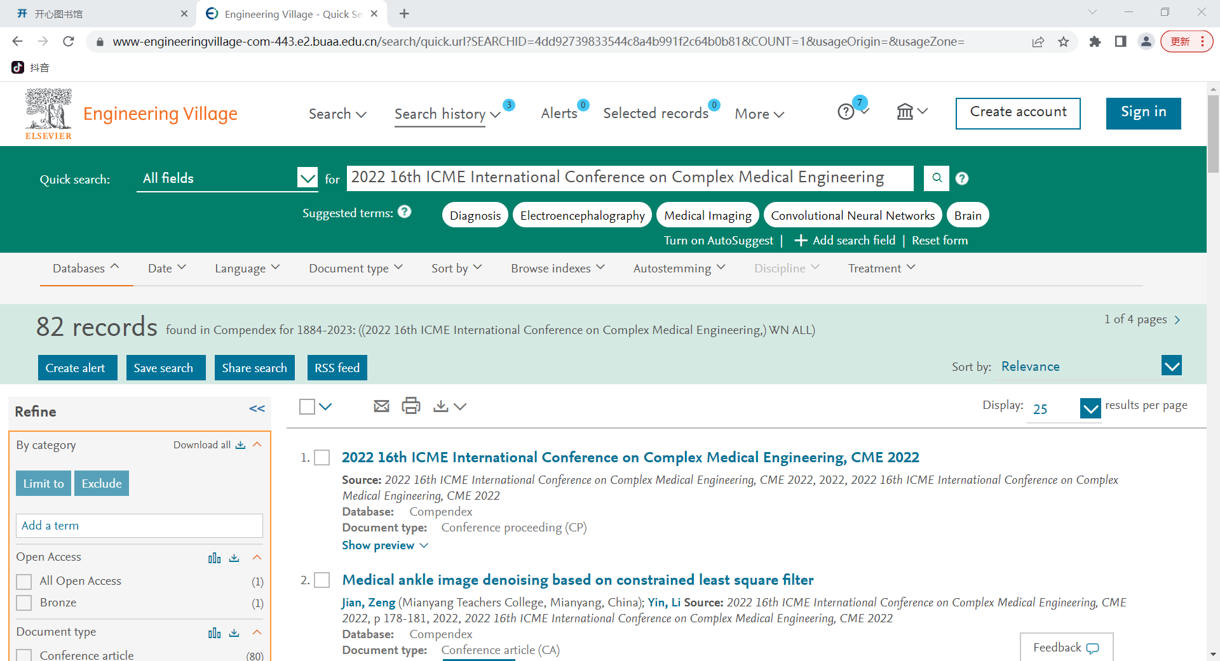Click the search magnifier button
Screen dimensions: 1220x661
[937, 178]
